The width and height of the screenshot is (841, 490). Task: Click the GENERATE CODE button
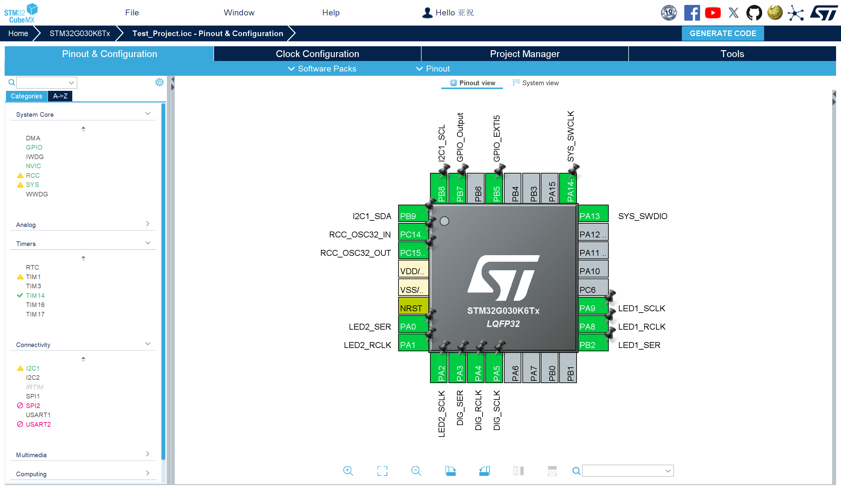tap(723, 33)
